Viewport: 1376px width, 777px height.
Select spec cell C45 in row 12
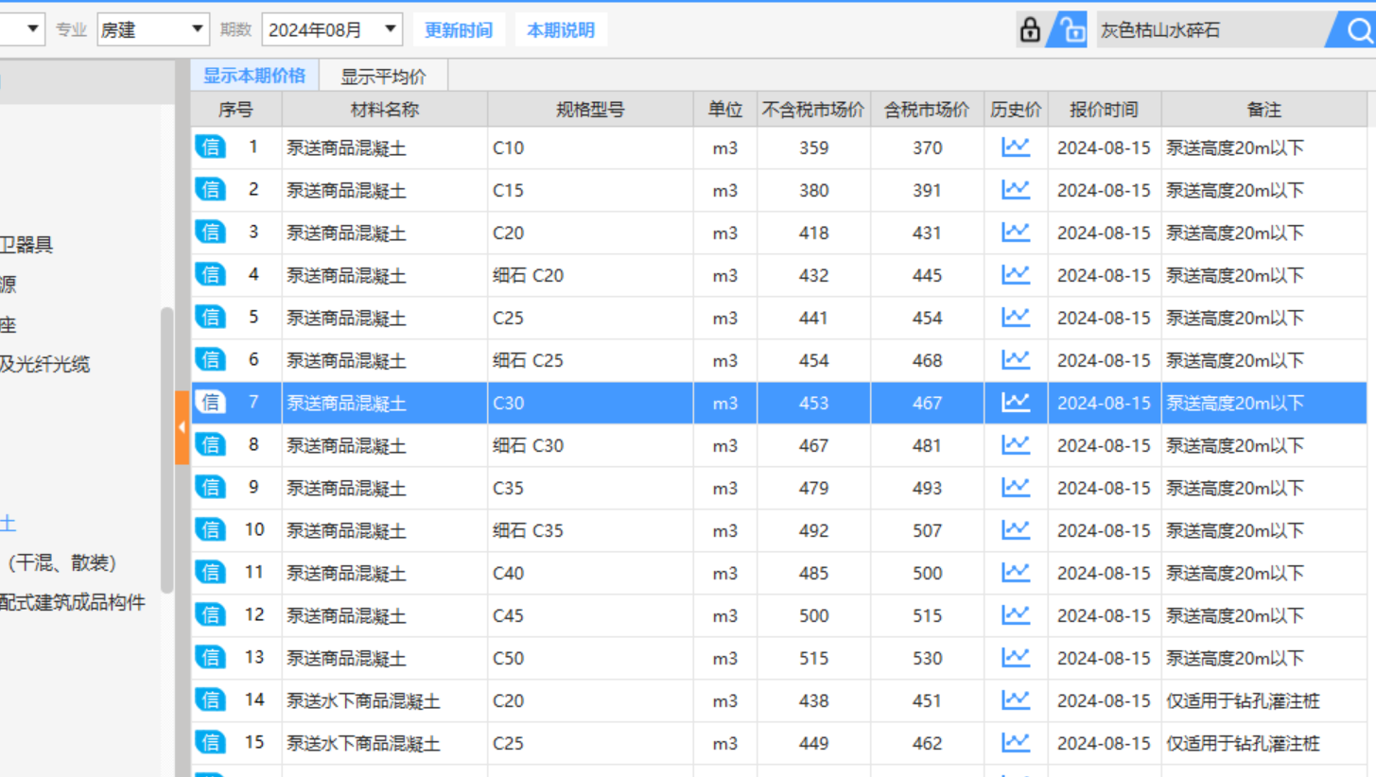click(x=590, y=615)
